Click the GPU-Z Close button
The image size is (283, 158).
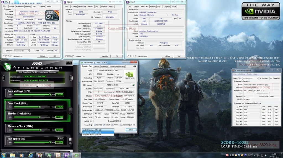131,130
